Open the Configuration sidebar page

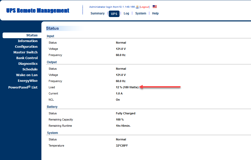(x=26, y=47)
